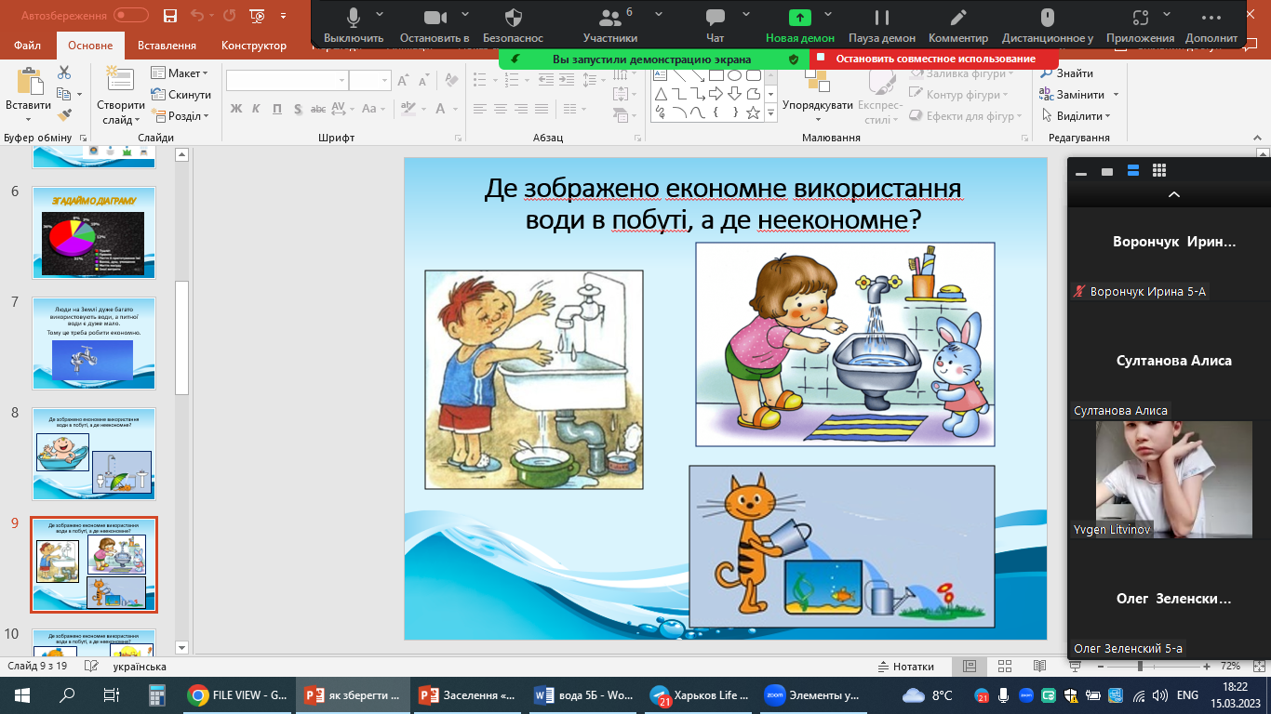Click Новая демонстрация green share icon
1271x714 pixels.
[799, 18]
